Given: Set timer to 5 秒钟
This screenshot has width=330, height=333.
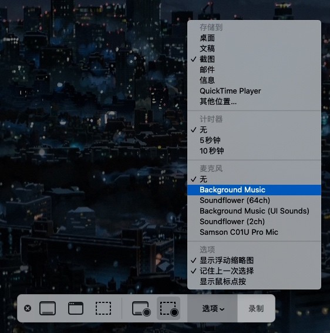Looking at the screenshot, I should click(254, 141).
